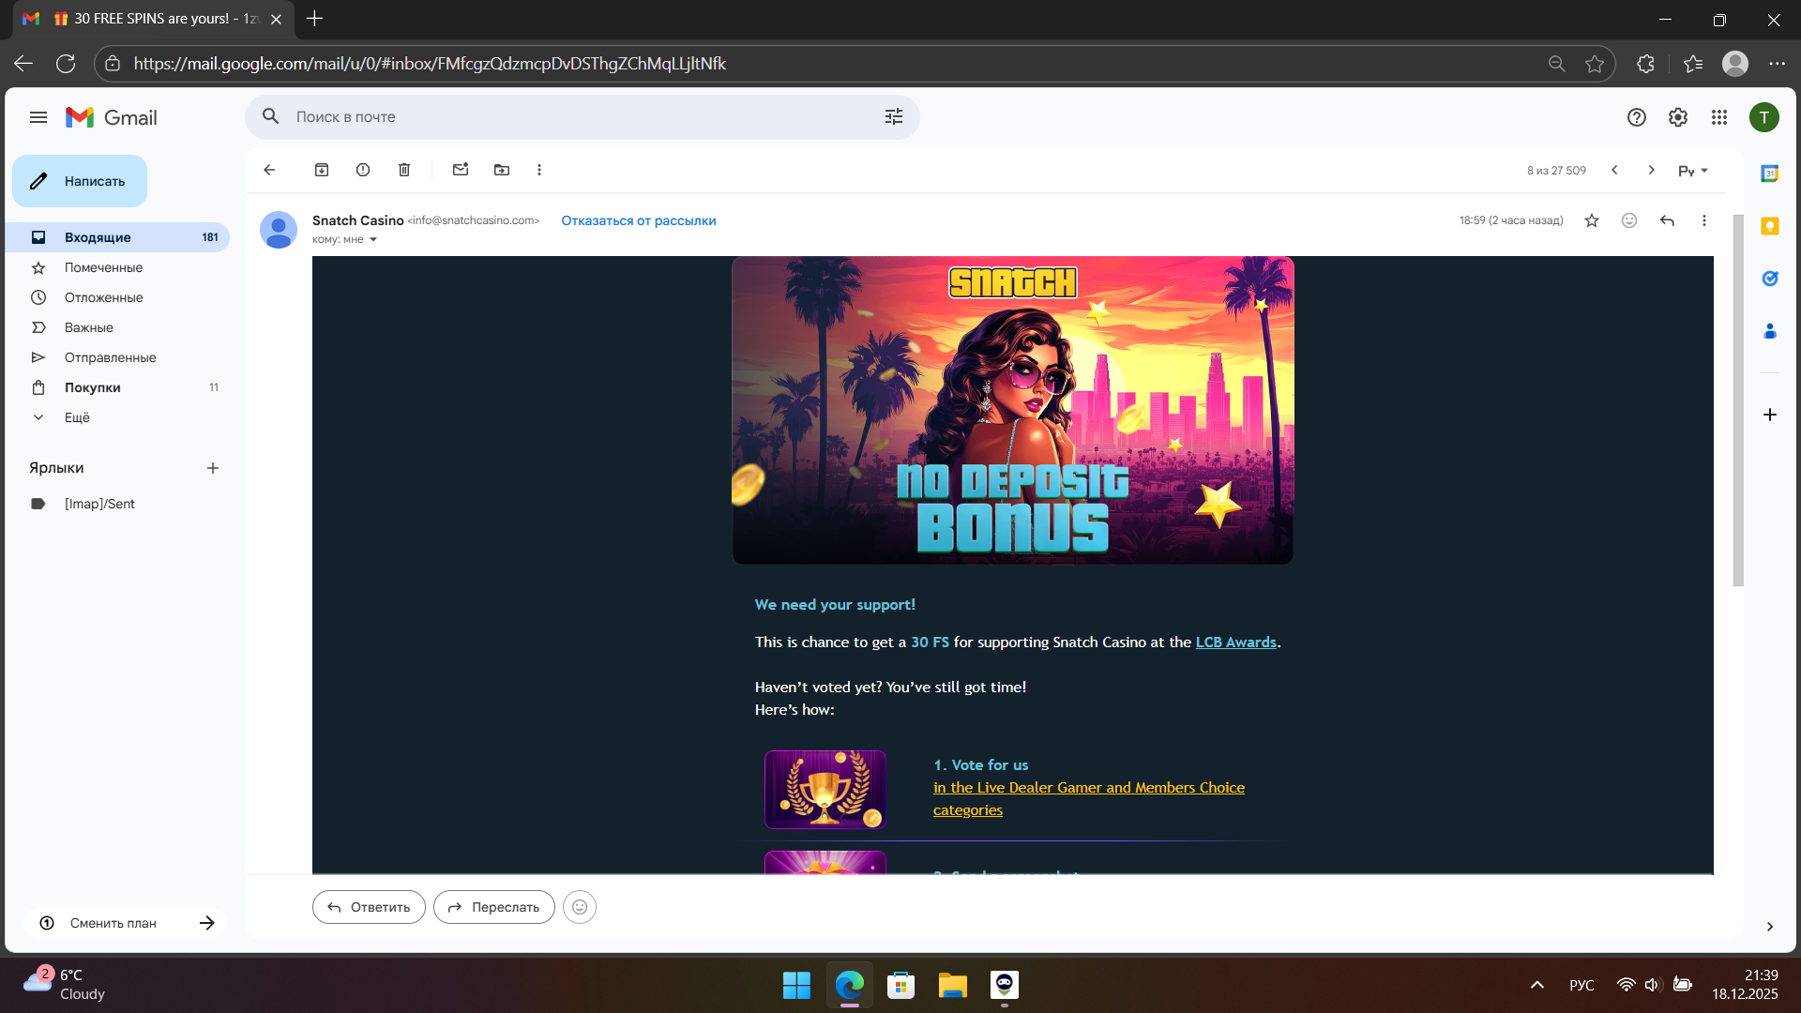The height and width of the screenshot is (1013, 1801).
Task: Open search options filter in search bar
Action: 893,117
